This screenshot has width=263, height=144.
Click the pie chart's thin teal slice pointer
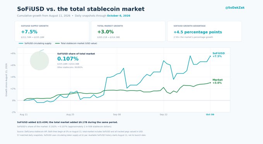click(42, 50)
